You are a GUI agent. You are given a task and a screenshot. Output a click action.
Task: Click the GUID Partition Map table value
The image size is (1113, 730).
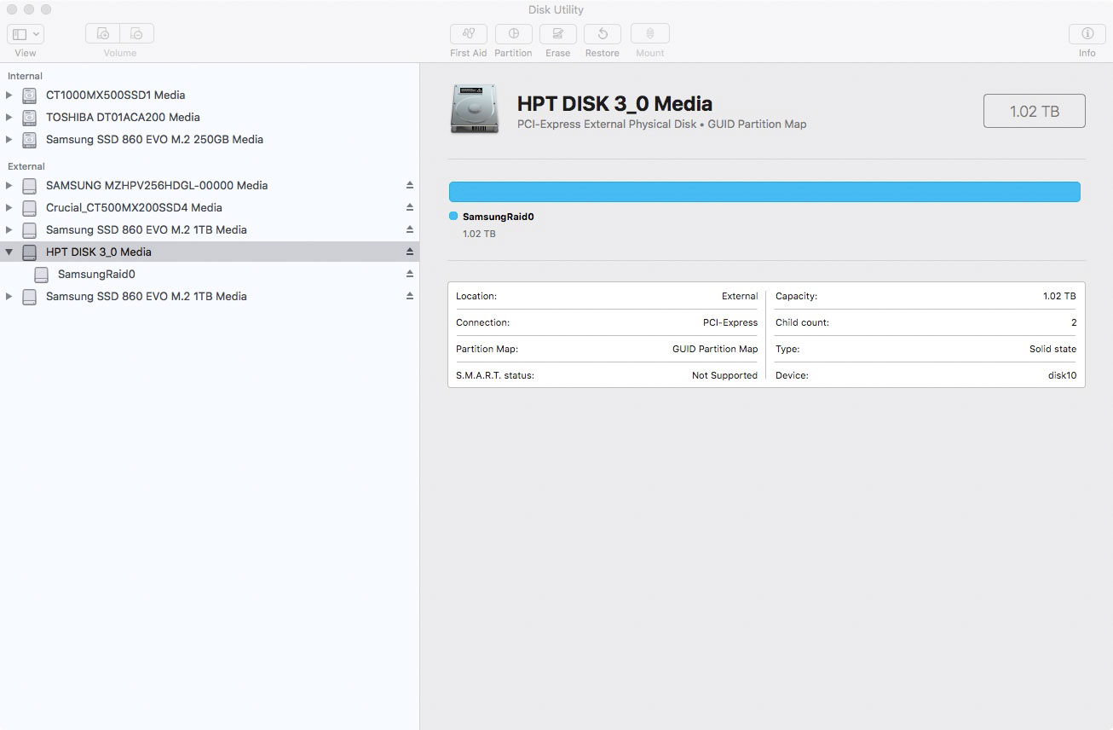715,349
